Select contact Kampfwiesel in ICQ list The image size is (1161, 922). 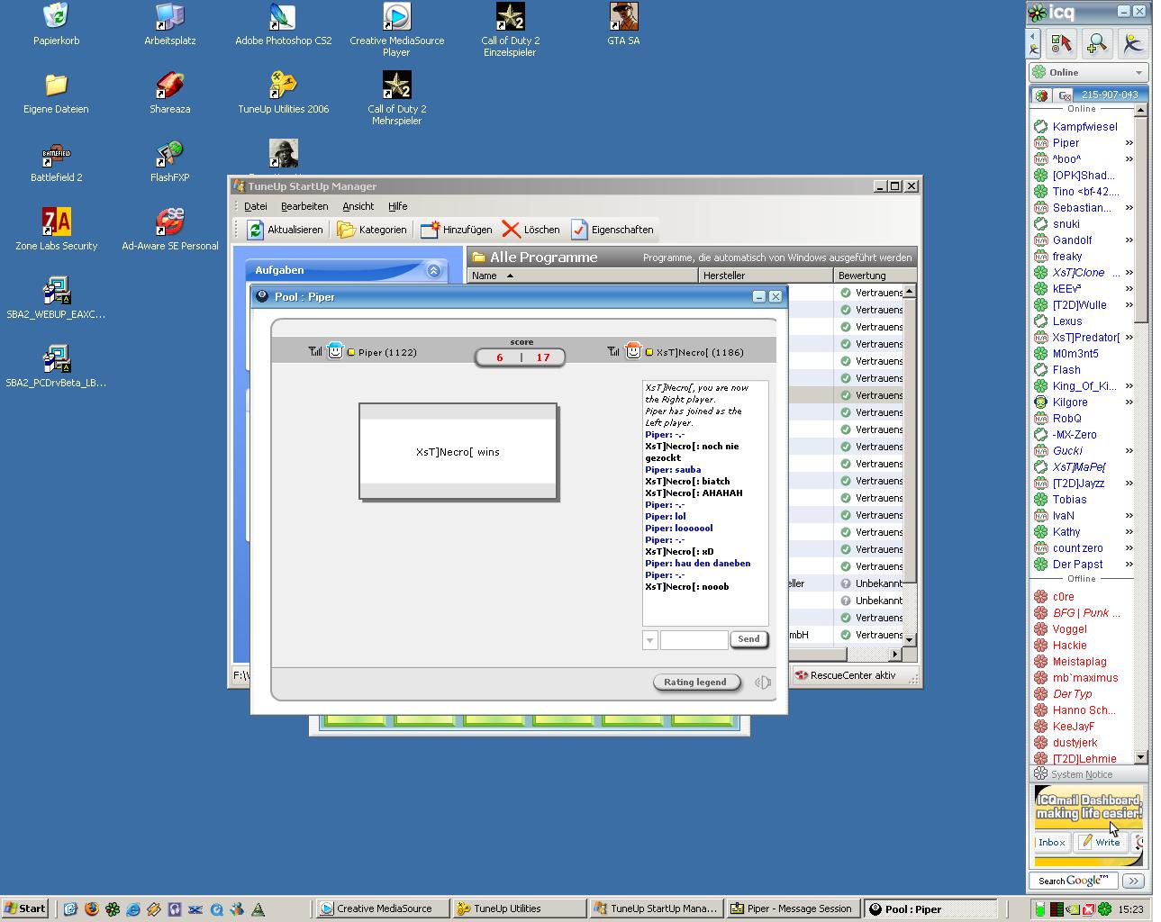pyautogui.click(x=1084, y=127)
